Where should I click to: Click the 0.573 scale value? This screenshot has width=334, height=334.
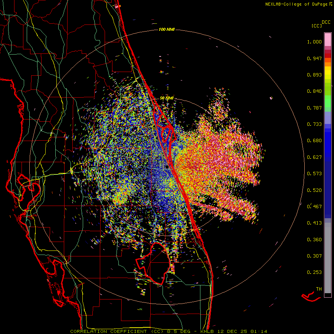pyautogui.click(x=314, y=174)
